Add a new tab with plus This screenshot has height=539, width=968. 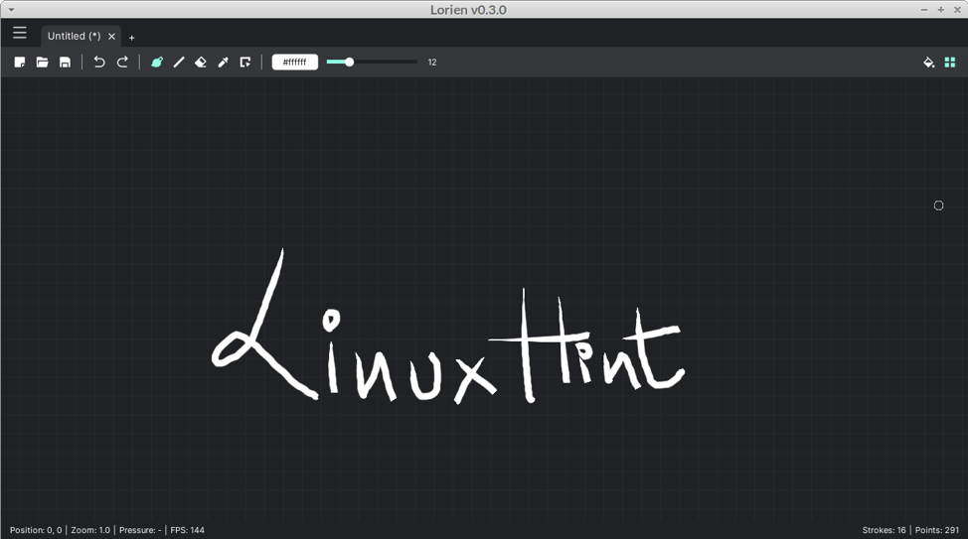pyautogui.click(x=131, y=38)
